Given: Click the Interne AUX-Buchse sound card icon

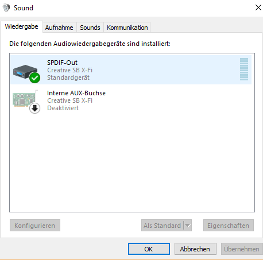Looking at the screenshot, I should point(26,102).
